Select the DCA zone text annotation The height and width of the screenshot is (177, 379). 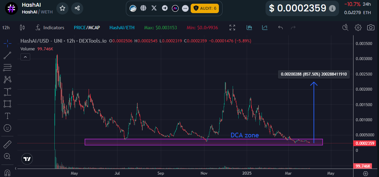[245, 135]
